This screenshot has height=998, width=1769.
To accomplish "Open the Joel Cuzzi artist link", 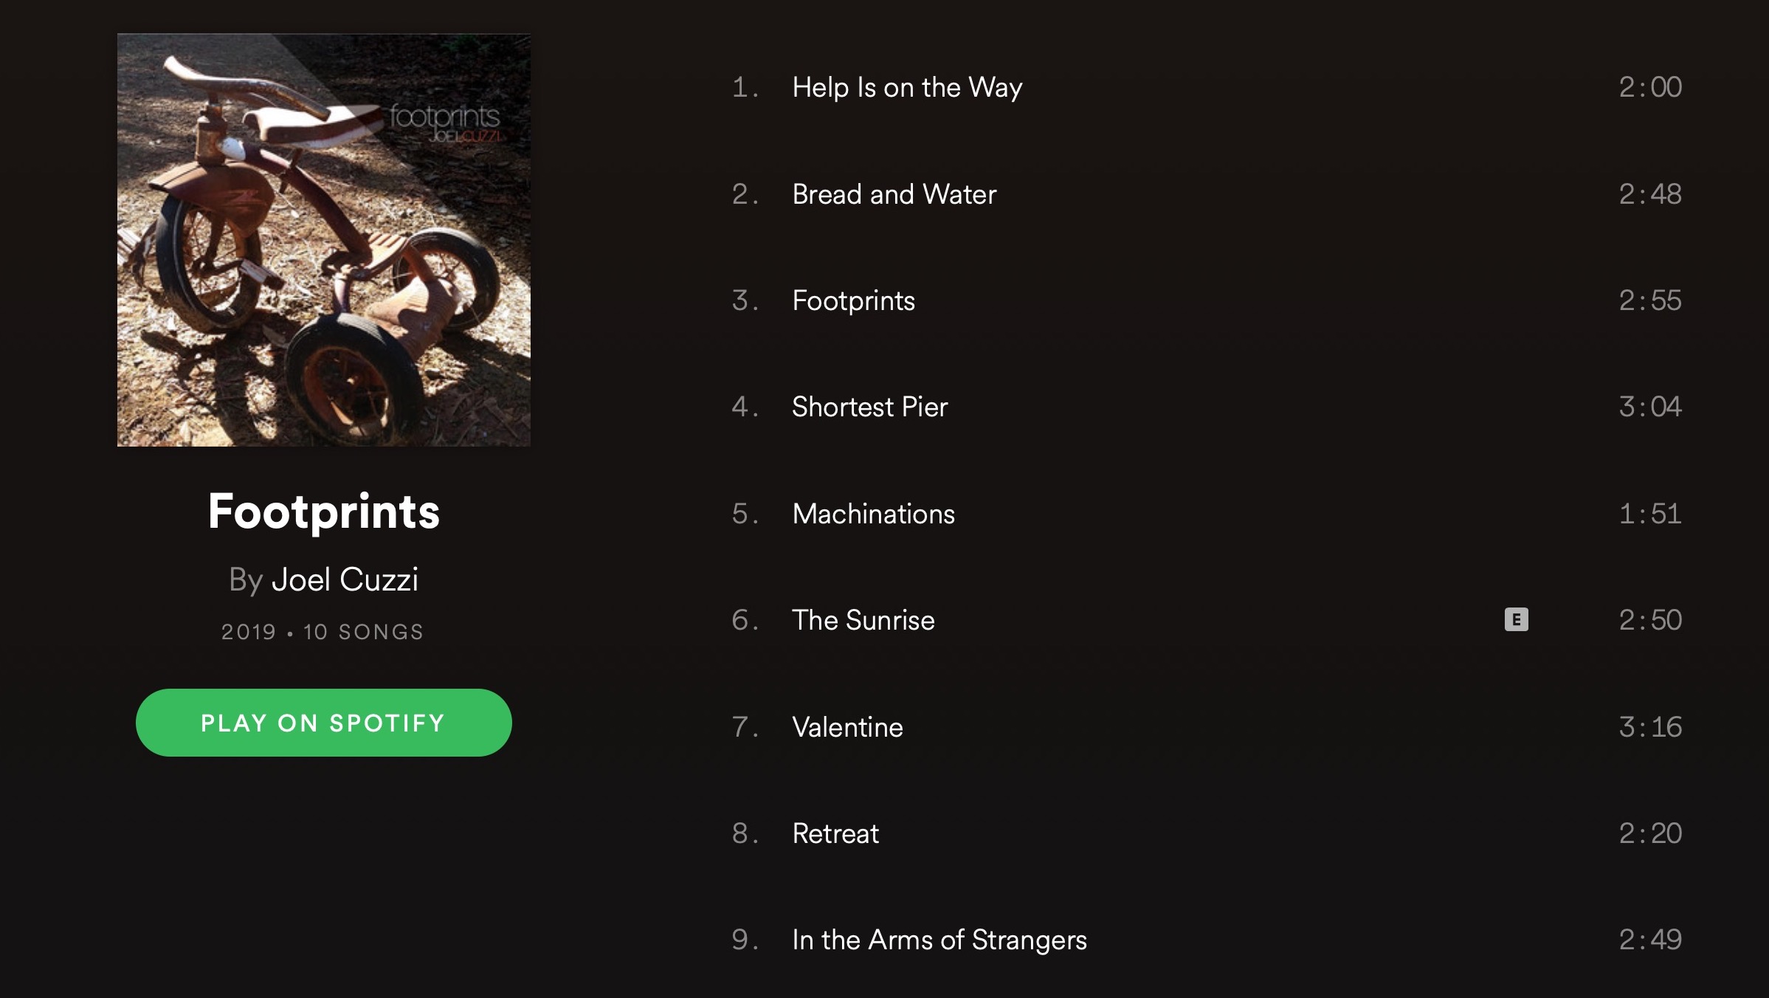I will [345, 579].
